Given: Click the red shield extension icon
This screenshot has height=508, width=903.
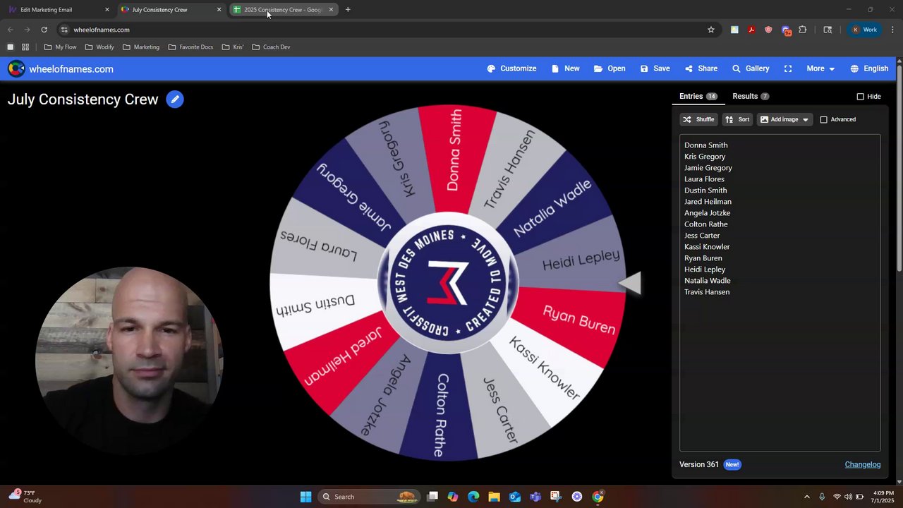Looking at the screenshot, I should point(768,30).
